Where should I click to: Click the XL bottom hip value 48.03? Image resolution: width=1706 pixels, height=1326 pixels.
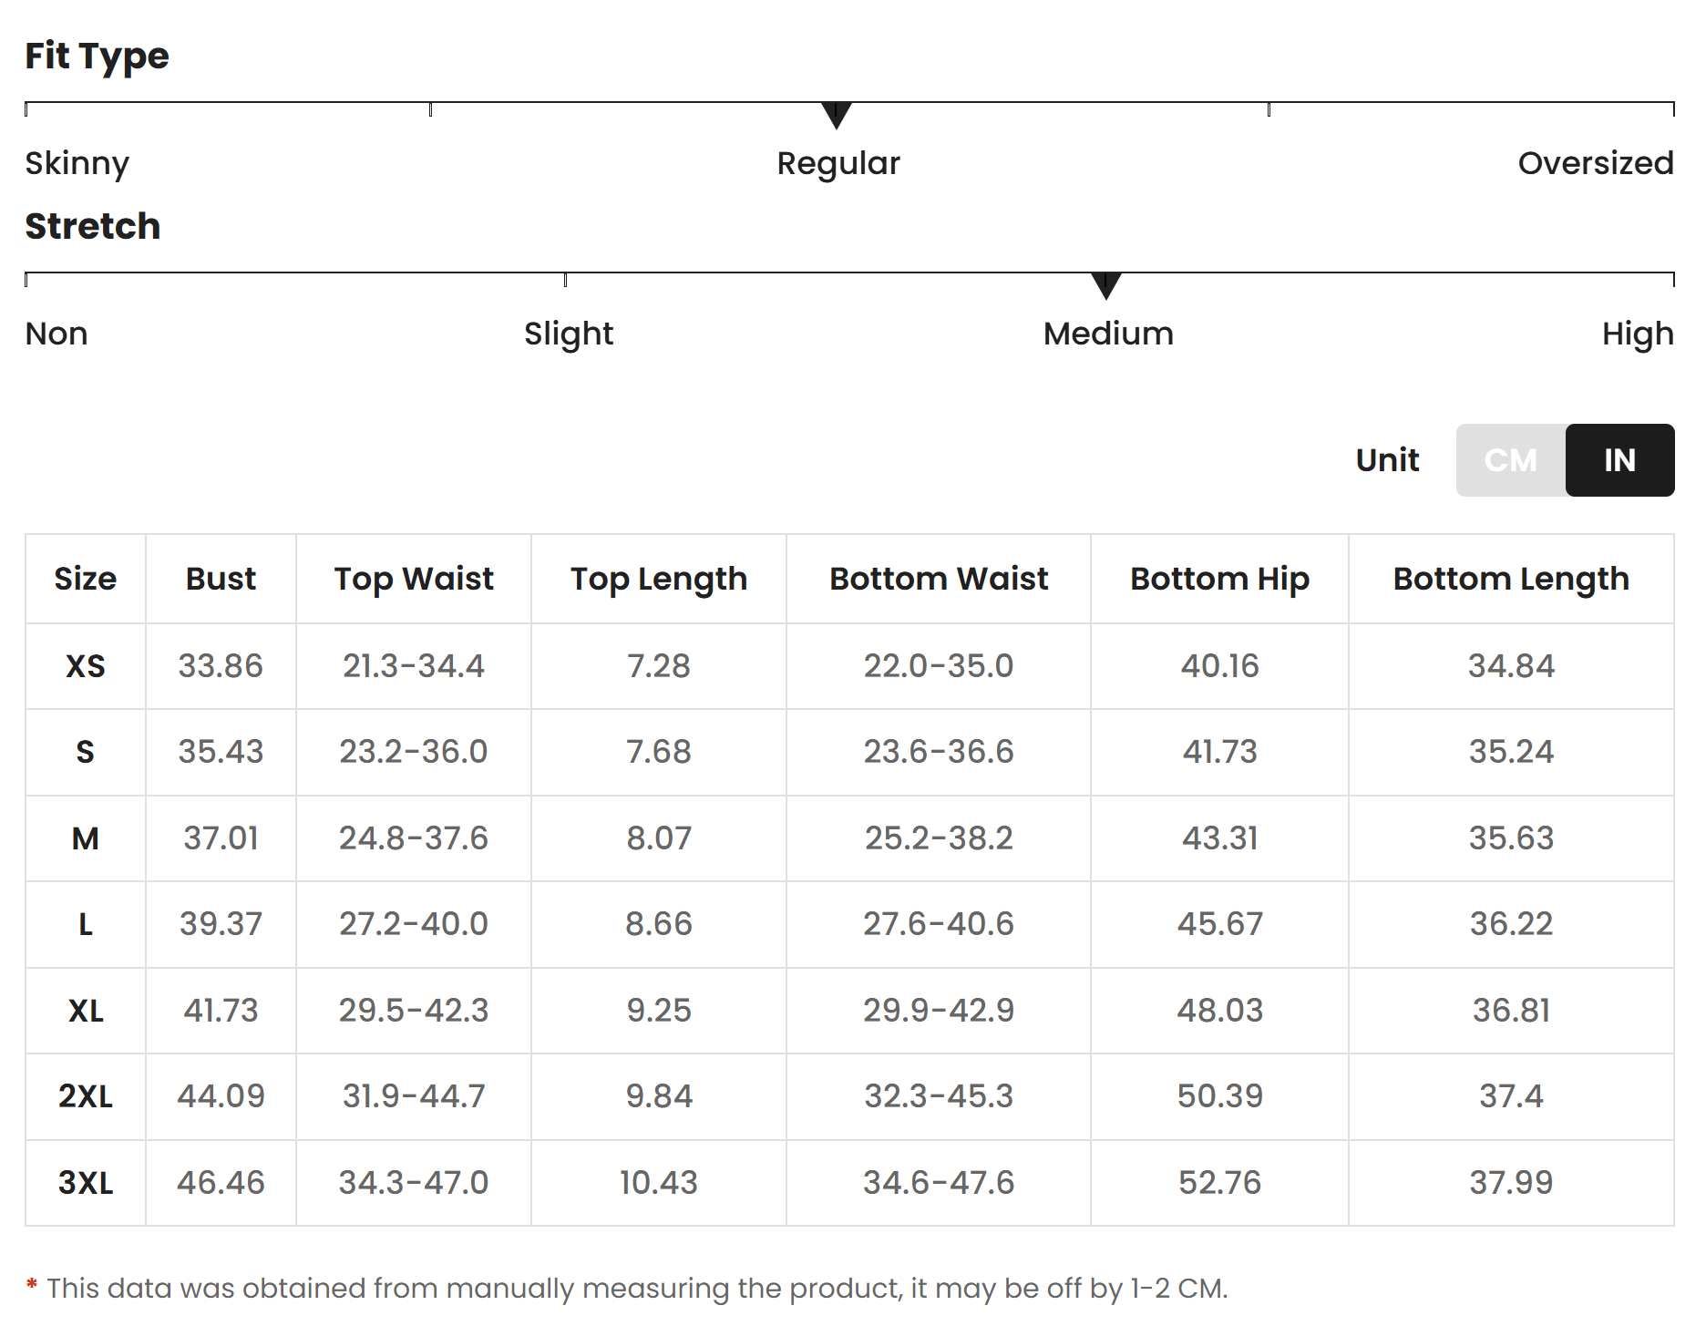tap(1219, 1011)
